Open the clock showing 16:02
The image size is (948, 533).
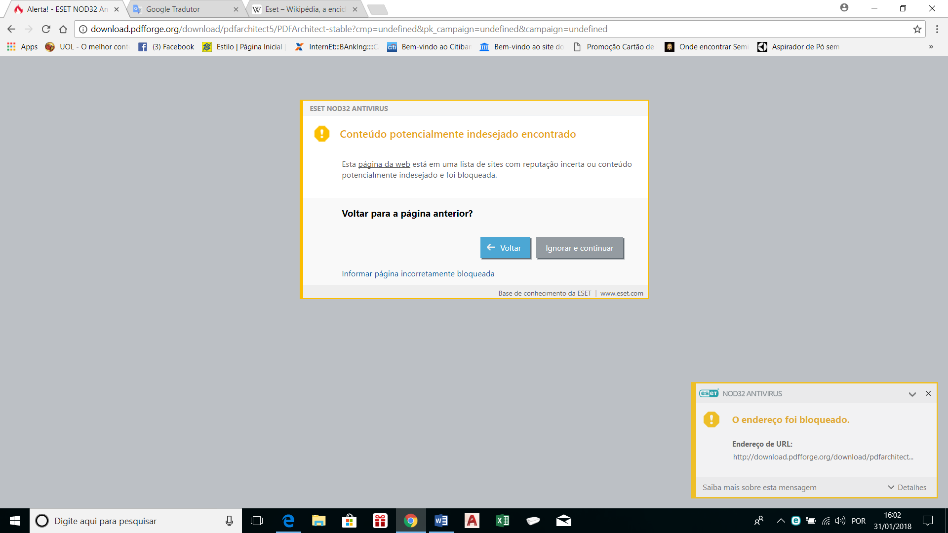click(893, 521)
